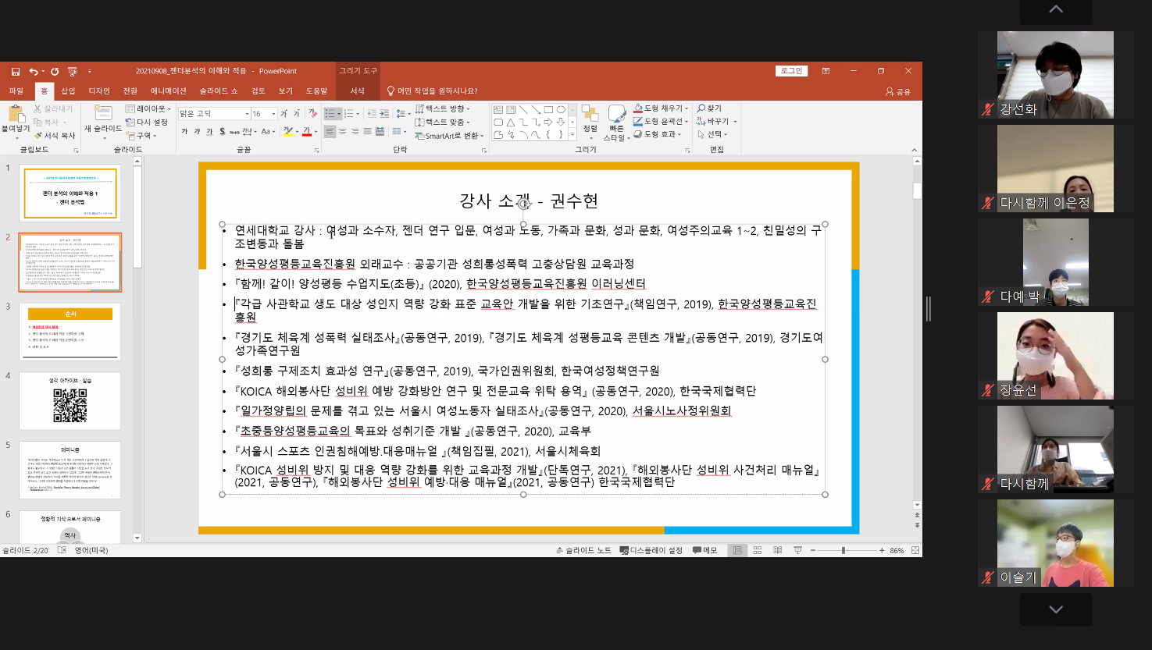Expand the Layout (레이아웃) dropdown
This screenshot has width=1152, height=650.
tap(148, 108)
